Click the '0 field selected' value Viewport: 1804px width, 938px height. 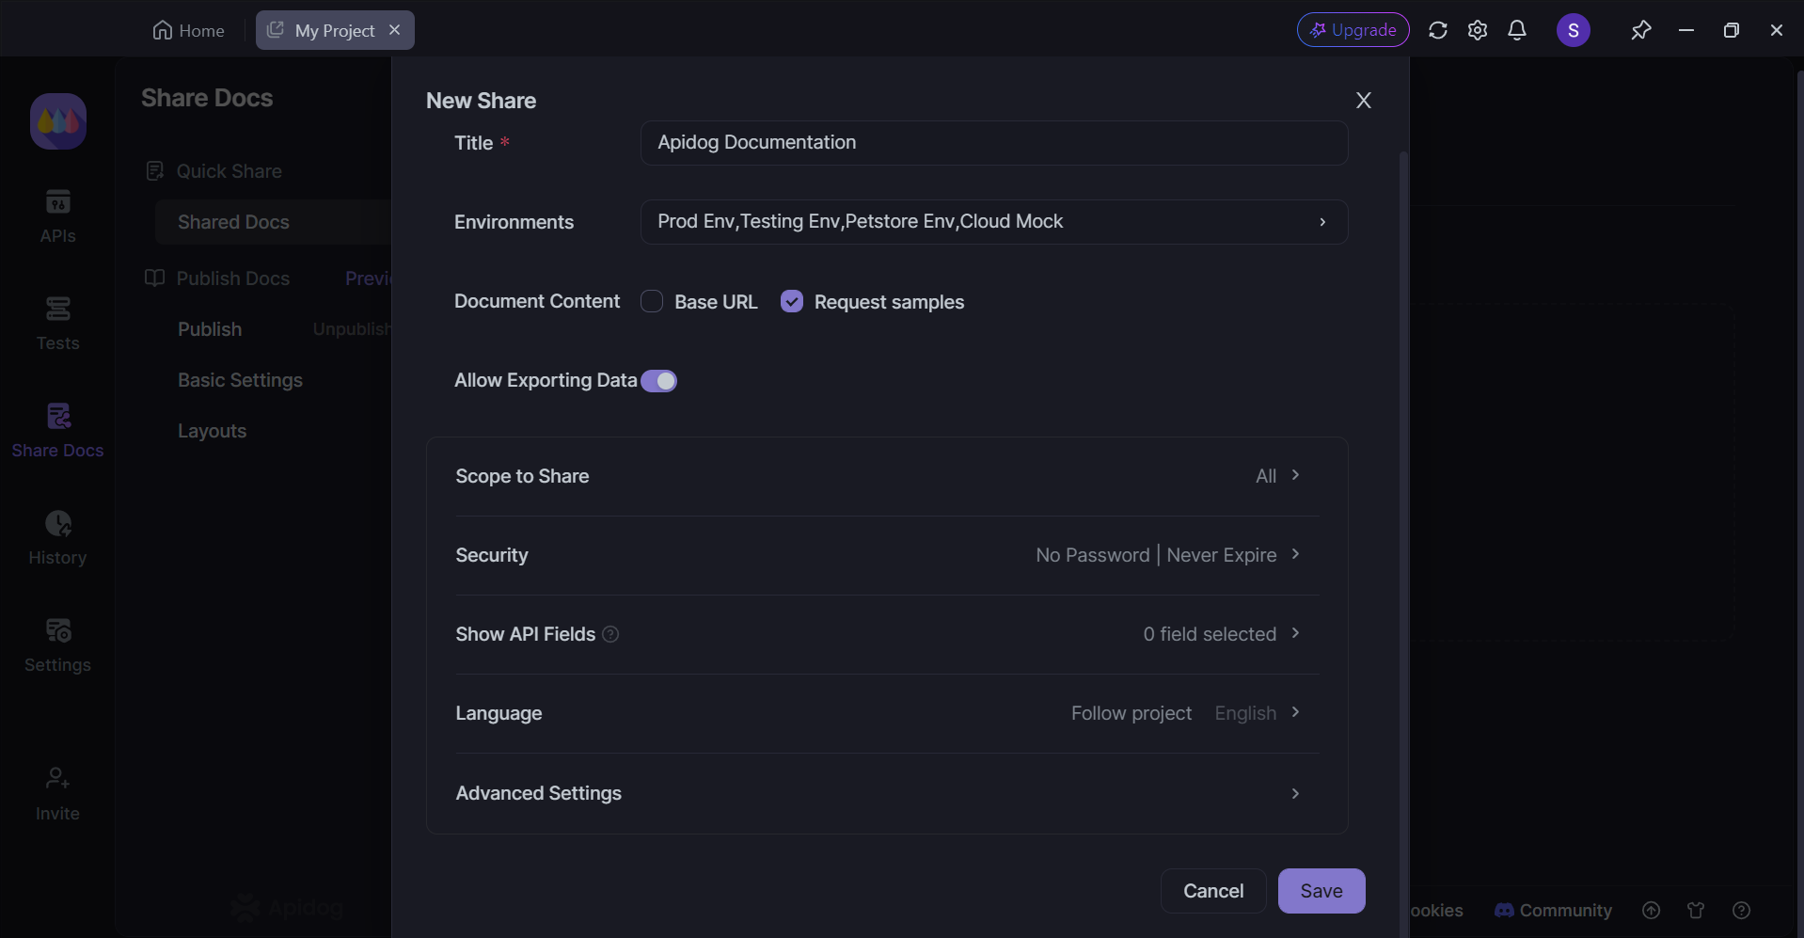coord(1210,634)
